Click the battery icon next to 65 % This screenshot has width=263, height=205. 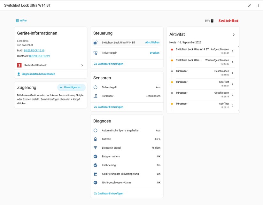pyautogui.click(x=212, y=21)
